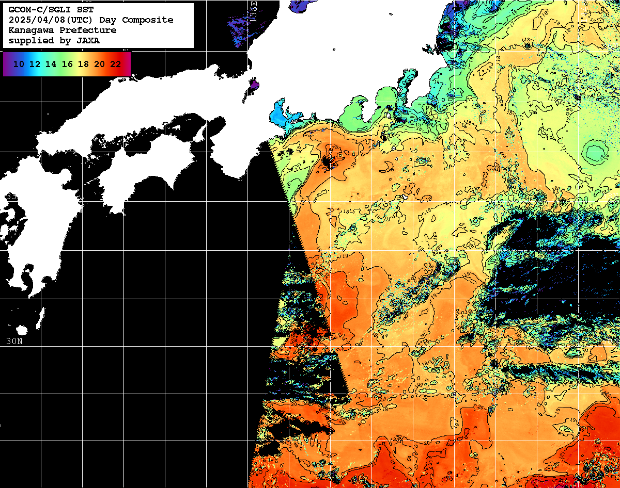Click the '16' value on temperature color scale

(x=67, y=64)
